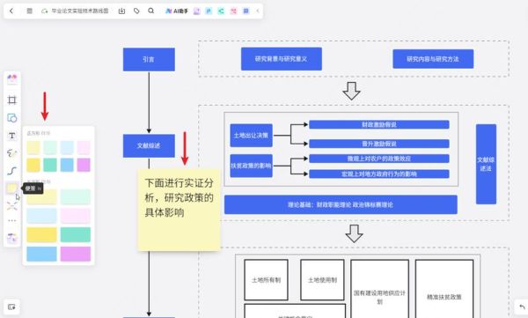Click the cloud sync status icon

(x=44, y=11)
